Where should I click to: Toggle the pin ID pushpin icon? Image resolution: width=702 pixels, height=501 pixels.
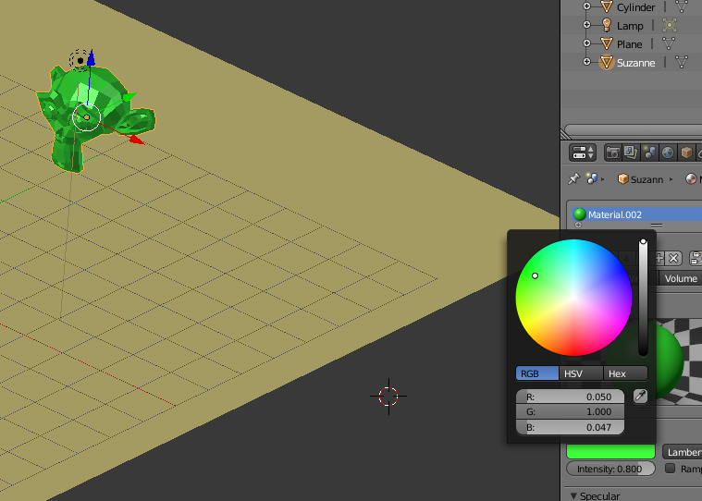tap(573, 178)
